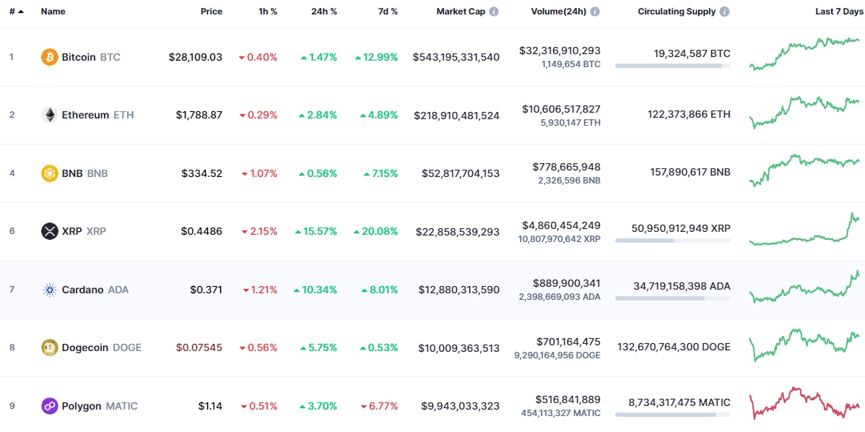Click the 157,890,617 BNB supply value

click(x=690, y=173)
